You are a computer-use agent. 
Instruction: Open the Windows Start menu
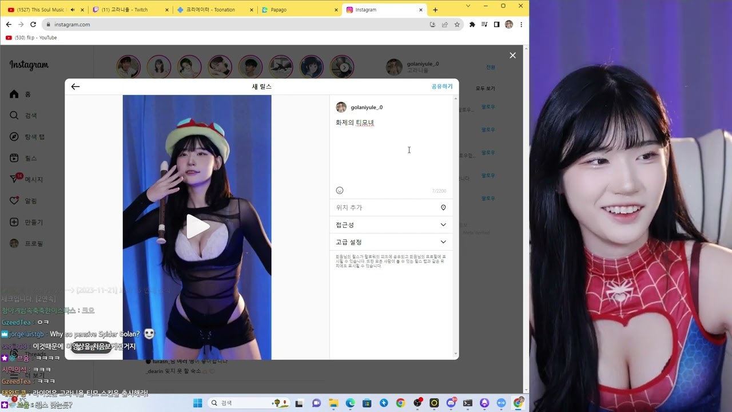pos(198,403)
